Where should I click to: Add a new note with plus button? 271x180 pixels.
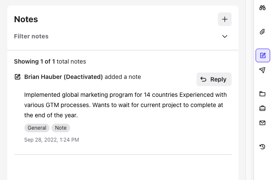point(225,19)
